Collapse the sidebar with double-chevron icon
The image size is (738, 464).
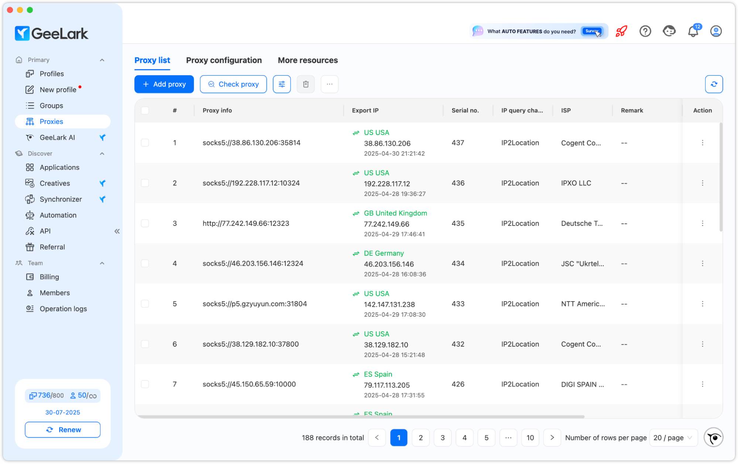tap(117, 231)
